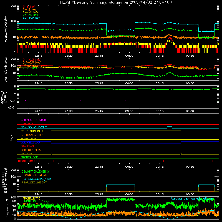
Task: Select the red 3-6 keV legend label
Action: (29, 7)
